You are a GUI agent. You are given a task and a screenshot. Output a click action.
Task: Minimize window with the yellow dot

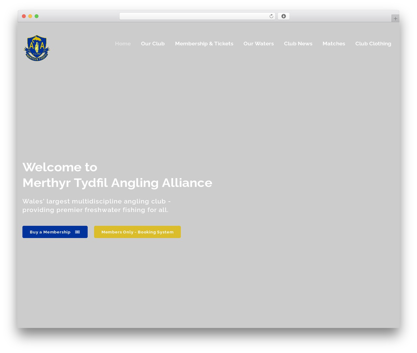tap(30, 16)
